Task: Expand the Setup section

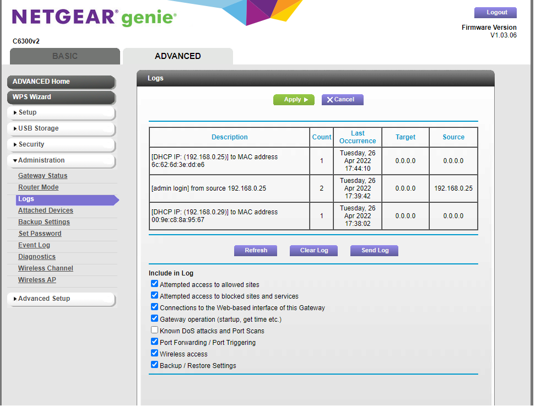Action: click(61, 112)
